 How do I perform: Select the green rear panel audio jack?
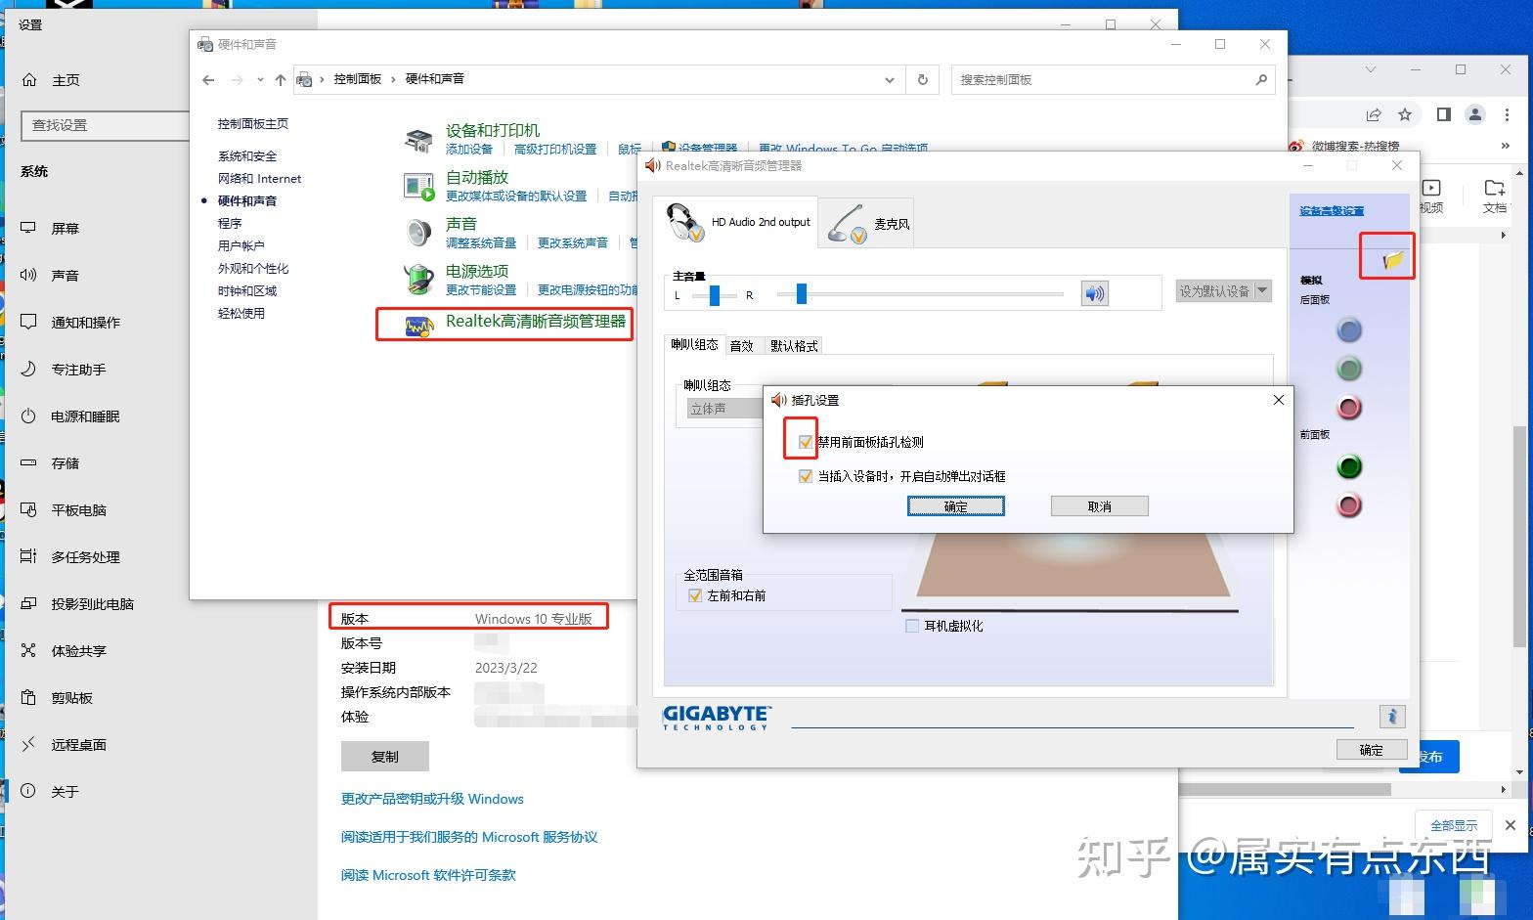click(1349, 369)
